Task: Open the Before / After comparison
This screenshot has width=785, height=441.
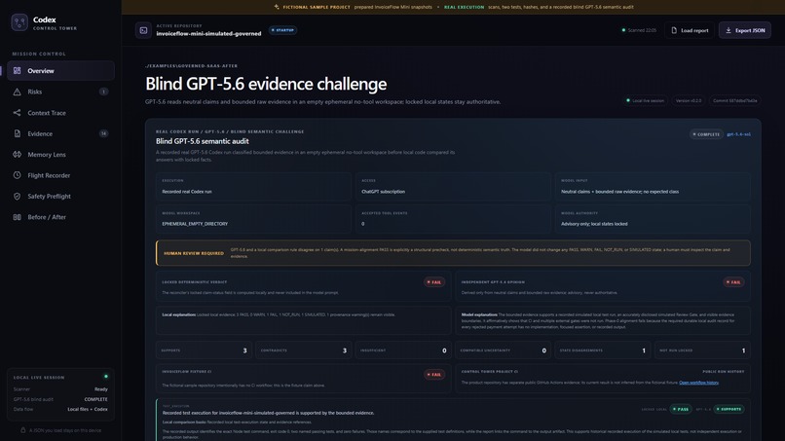Action: tap(60, 217)
